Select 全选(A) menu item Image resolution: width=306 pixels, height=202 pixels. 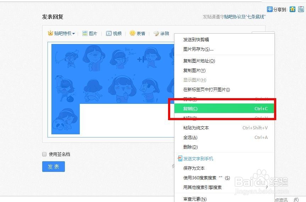pos(224,137)
